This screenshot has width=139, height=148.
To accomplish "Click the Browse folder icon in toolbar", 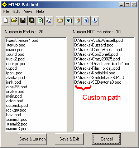I will coord(60,21).
